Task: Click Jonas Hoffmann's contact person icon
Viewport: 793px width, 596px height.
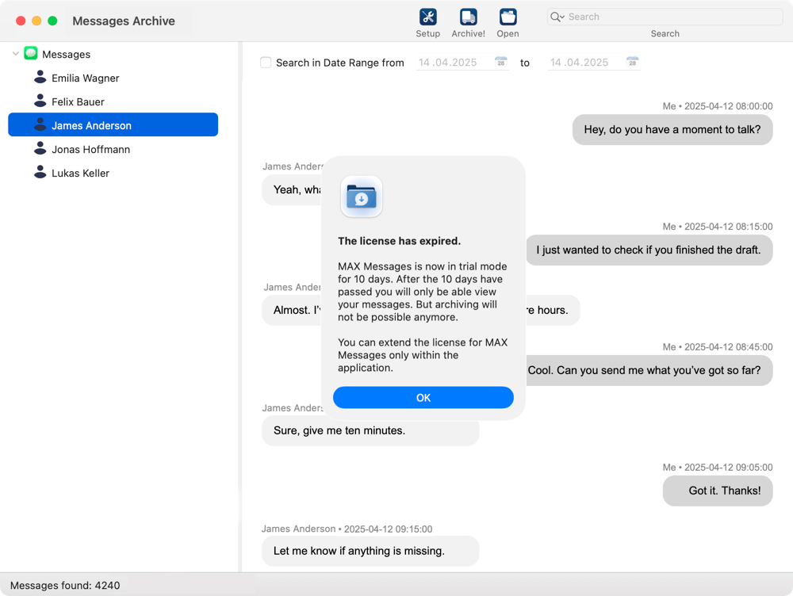Action: point(40,149)
